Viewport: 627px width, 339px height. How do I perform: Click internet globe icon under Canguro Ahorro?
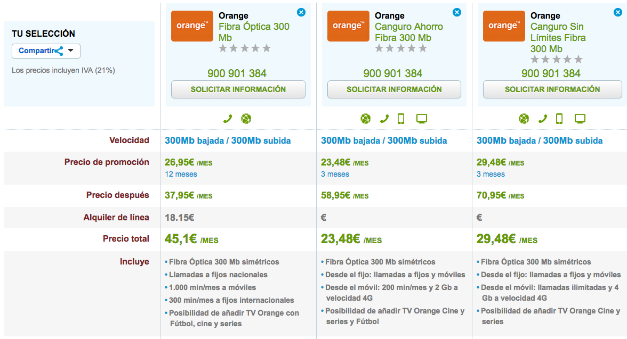(366, 119)
